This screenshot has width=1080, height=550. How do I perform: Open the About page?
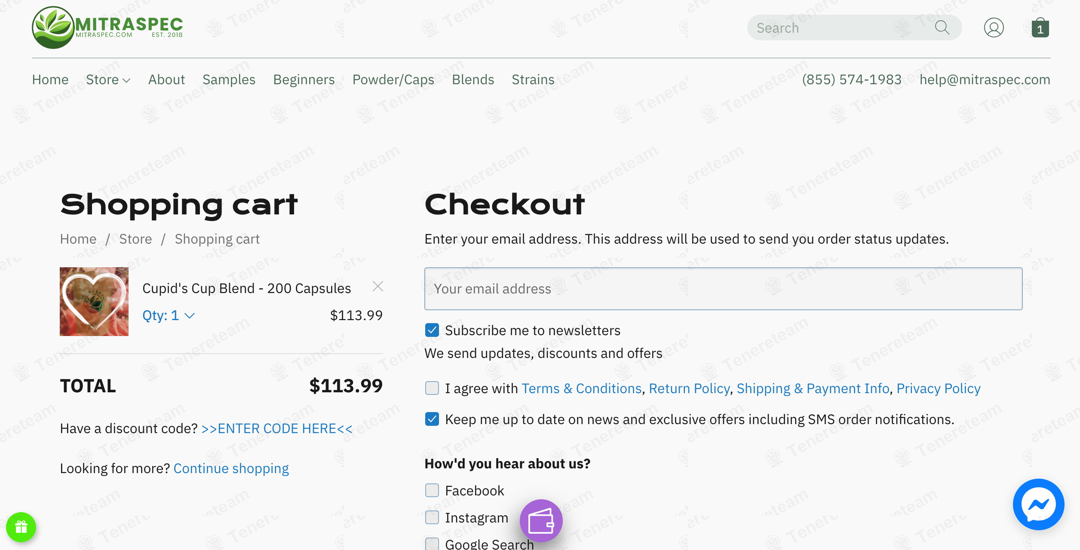click(x=166, y=79)
